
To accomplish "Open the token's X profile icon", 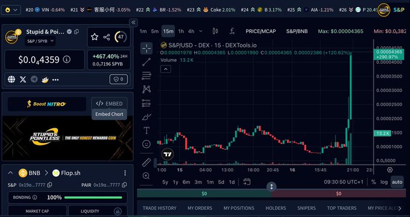I will [x=23, y=79].
